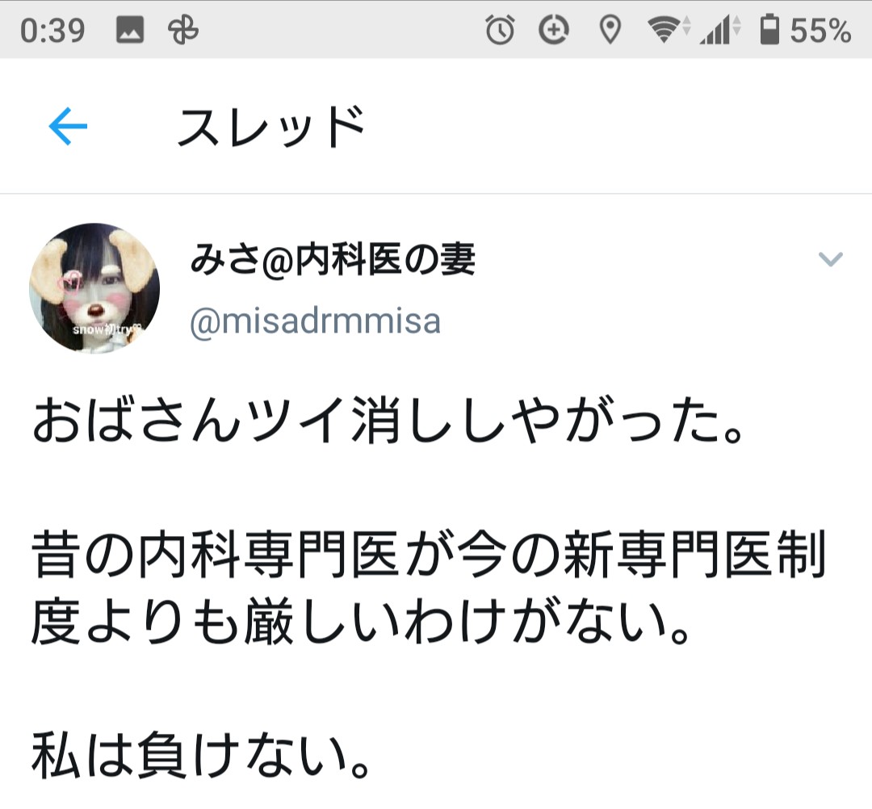This screenshot has height=809, width=872.
Task: Tap the data saver circle-plus icon
Action: pyautogui.click(x=554, y=29)
